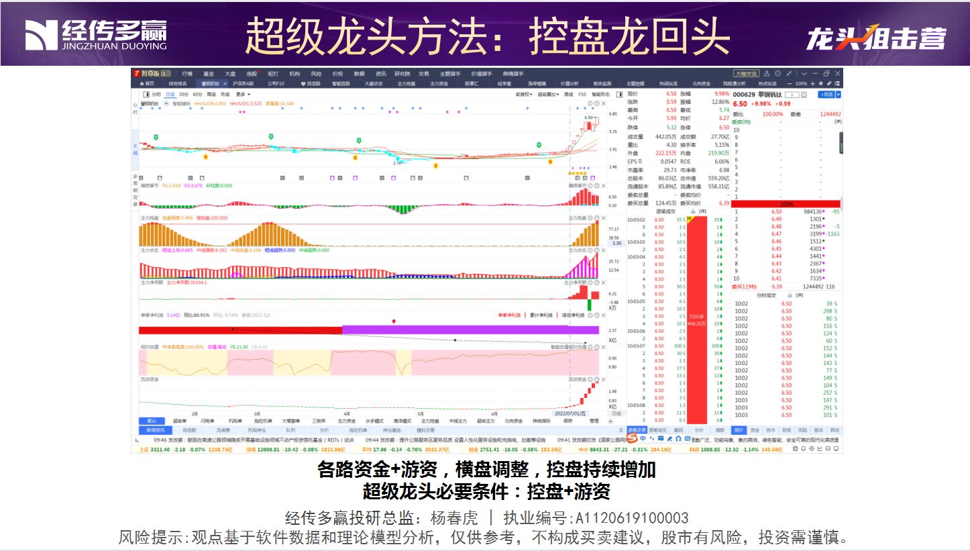Select the 30分 period
The image size is (970, 551).
click(x=184, y=94)
